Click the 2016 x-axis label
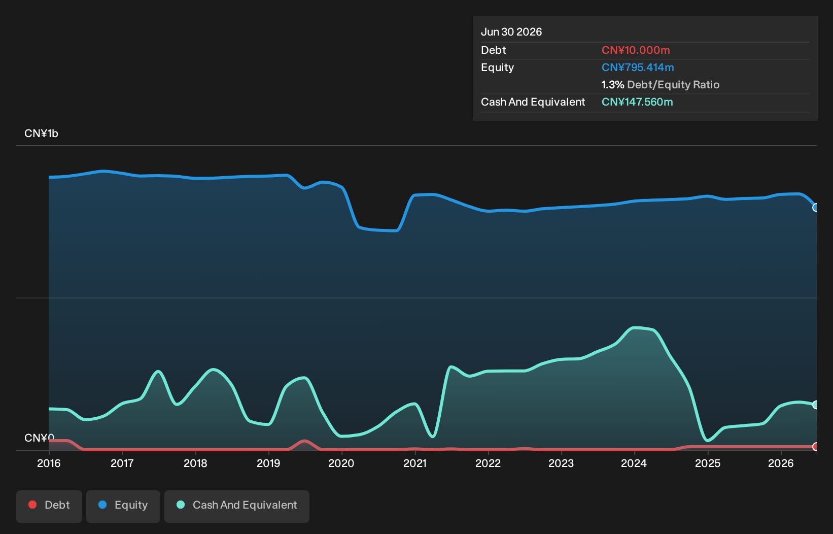The width and height of the screenshot is (833, 534). click(49, 463)
